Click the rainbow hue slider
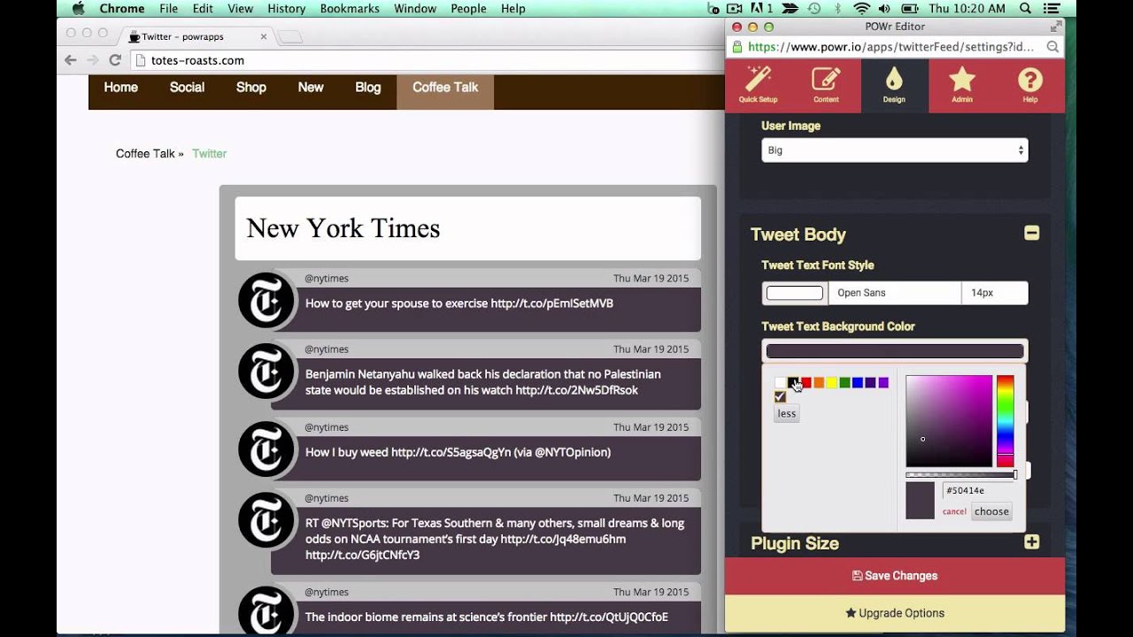1133x637 pixels. [1006, 421]
